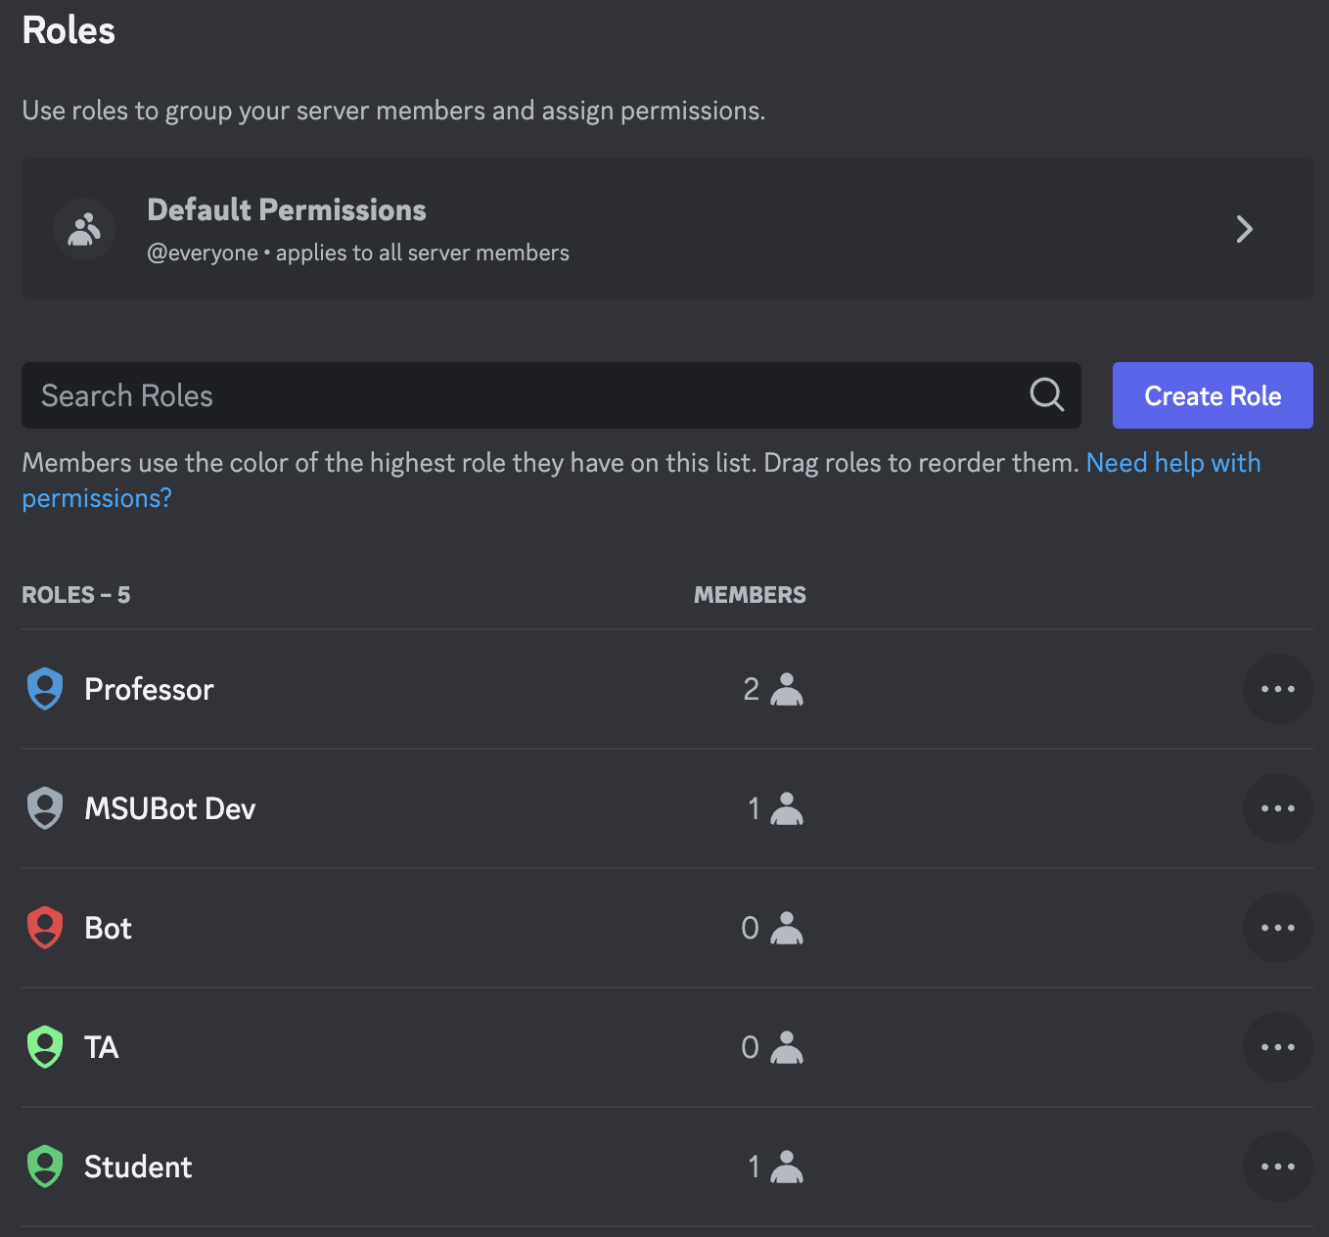The image size is (1329, 1237).
Task: Show options for the TA role
Action: coord(1278,1047)
